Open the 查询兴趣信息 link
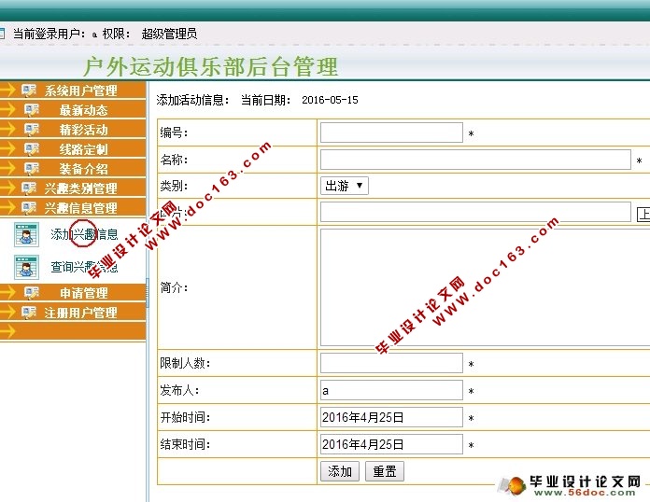The image size is (650, 502). tap(84, 267)
